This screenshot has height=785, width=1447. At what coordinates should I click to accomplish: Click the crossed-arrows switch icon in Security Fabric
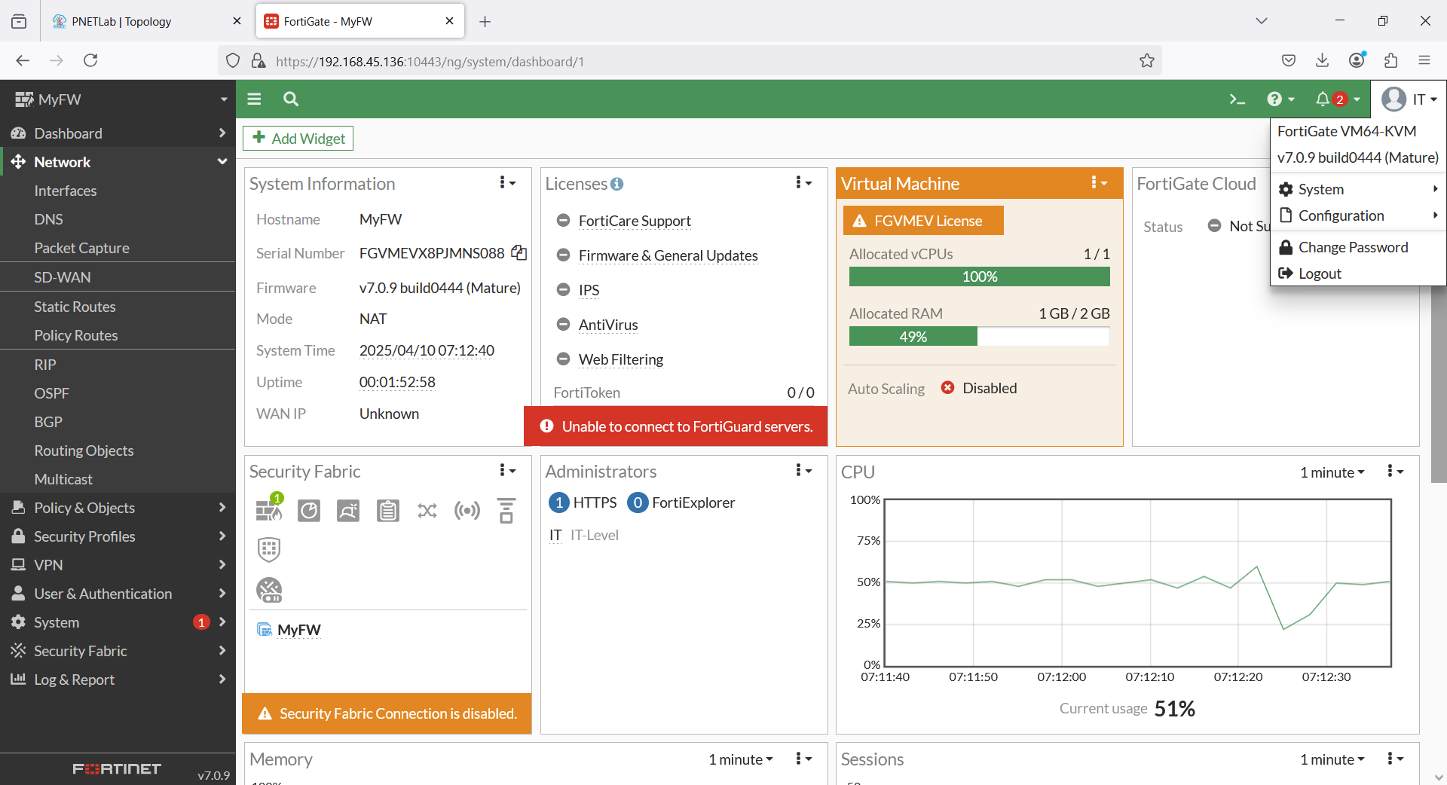click(x=427, y=511)
